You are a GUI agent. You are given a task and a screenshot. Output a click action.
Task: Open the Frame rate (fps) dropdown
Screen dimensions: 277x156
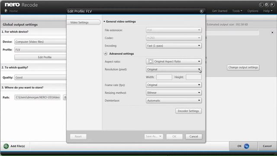pos(174,85)
